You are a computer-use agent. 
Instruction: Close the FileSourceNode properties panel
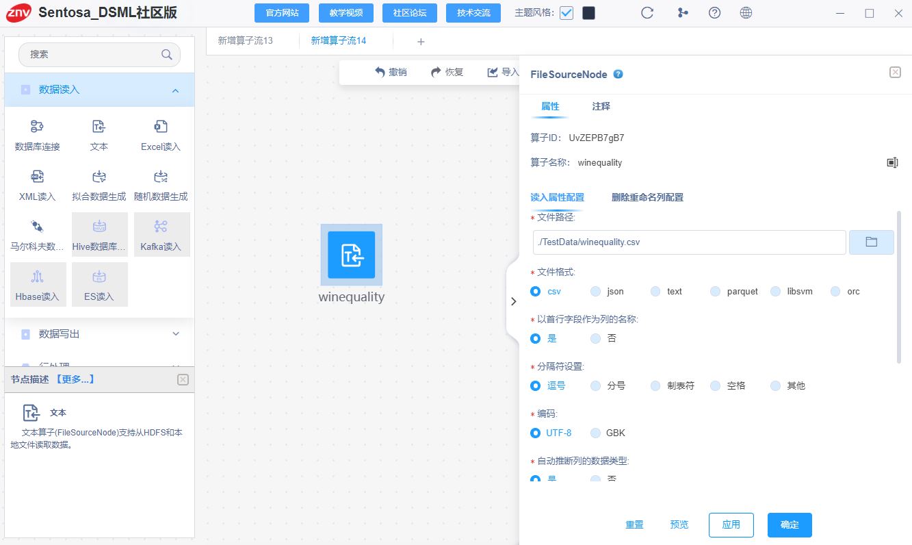click(x=895, y=73)
